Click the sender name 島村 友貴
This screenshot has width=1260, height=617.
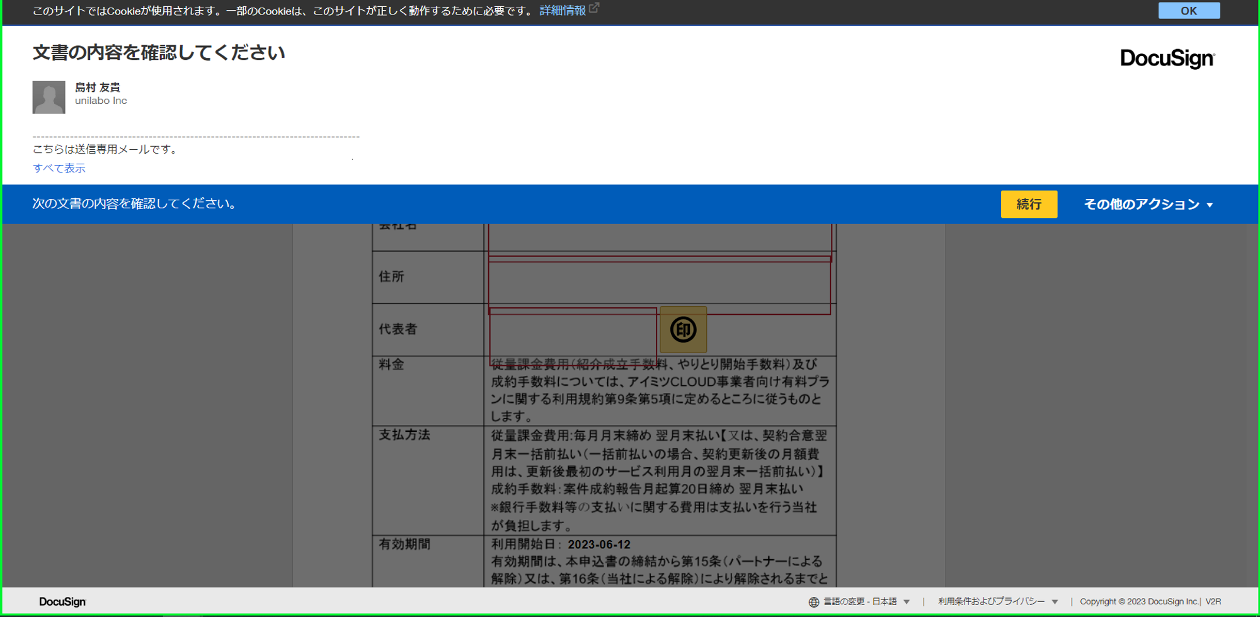(98, 88)
